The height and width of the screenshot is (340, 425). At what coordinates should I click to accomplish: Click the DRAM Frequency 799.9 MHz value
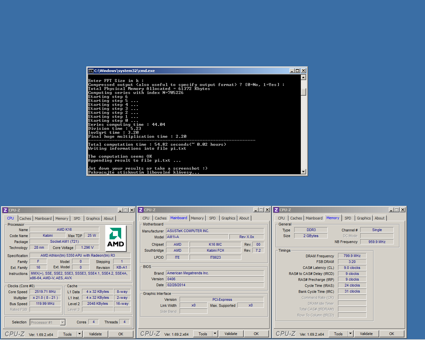pyautogui.click(x=352, y=256)
